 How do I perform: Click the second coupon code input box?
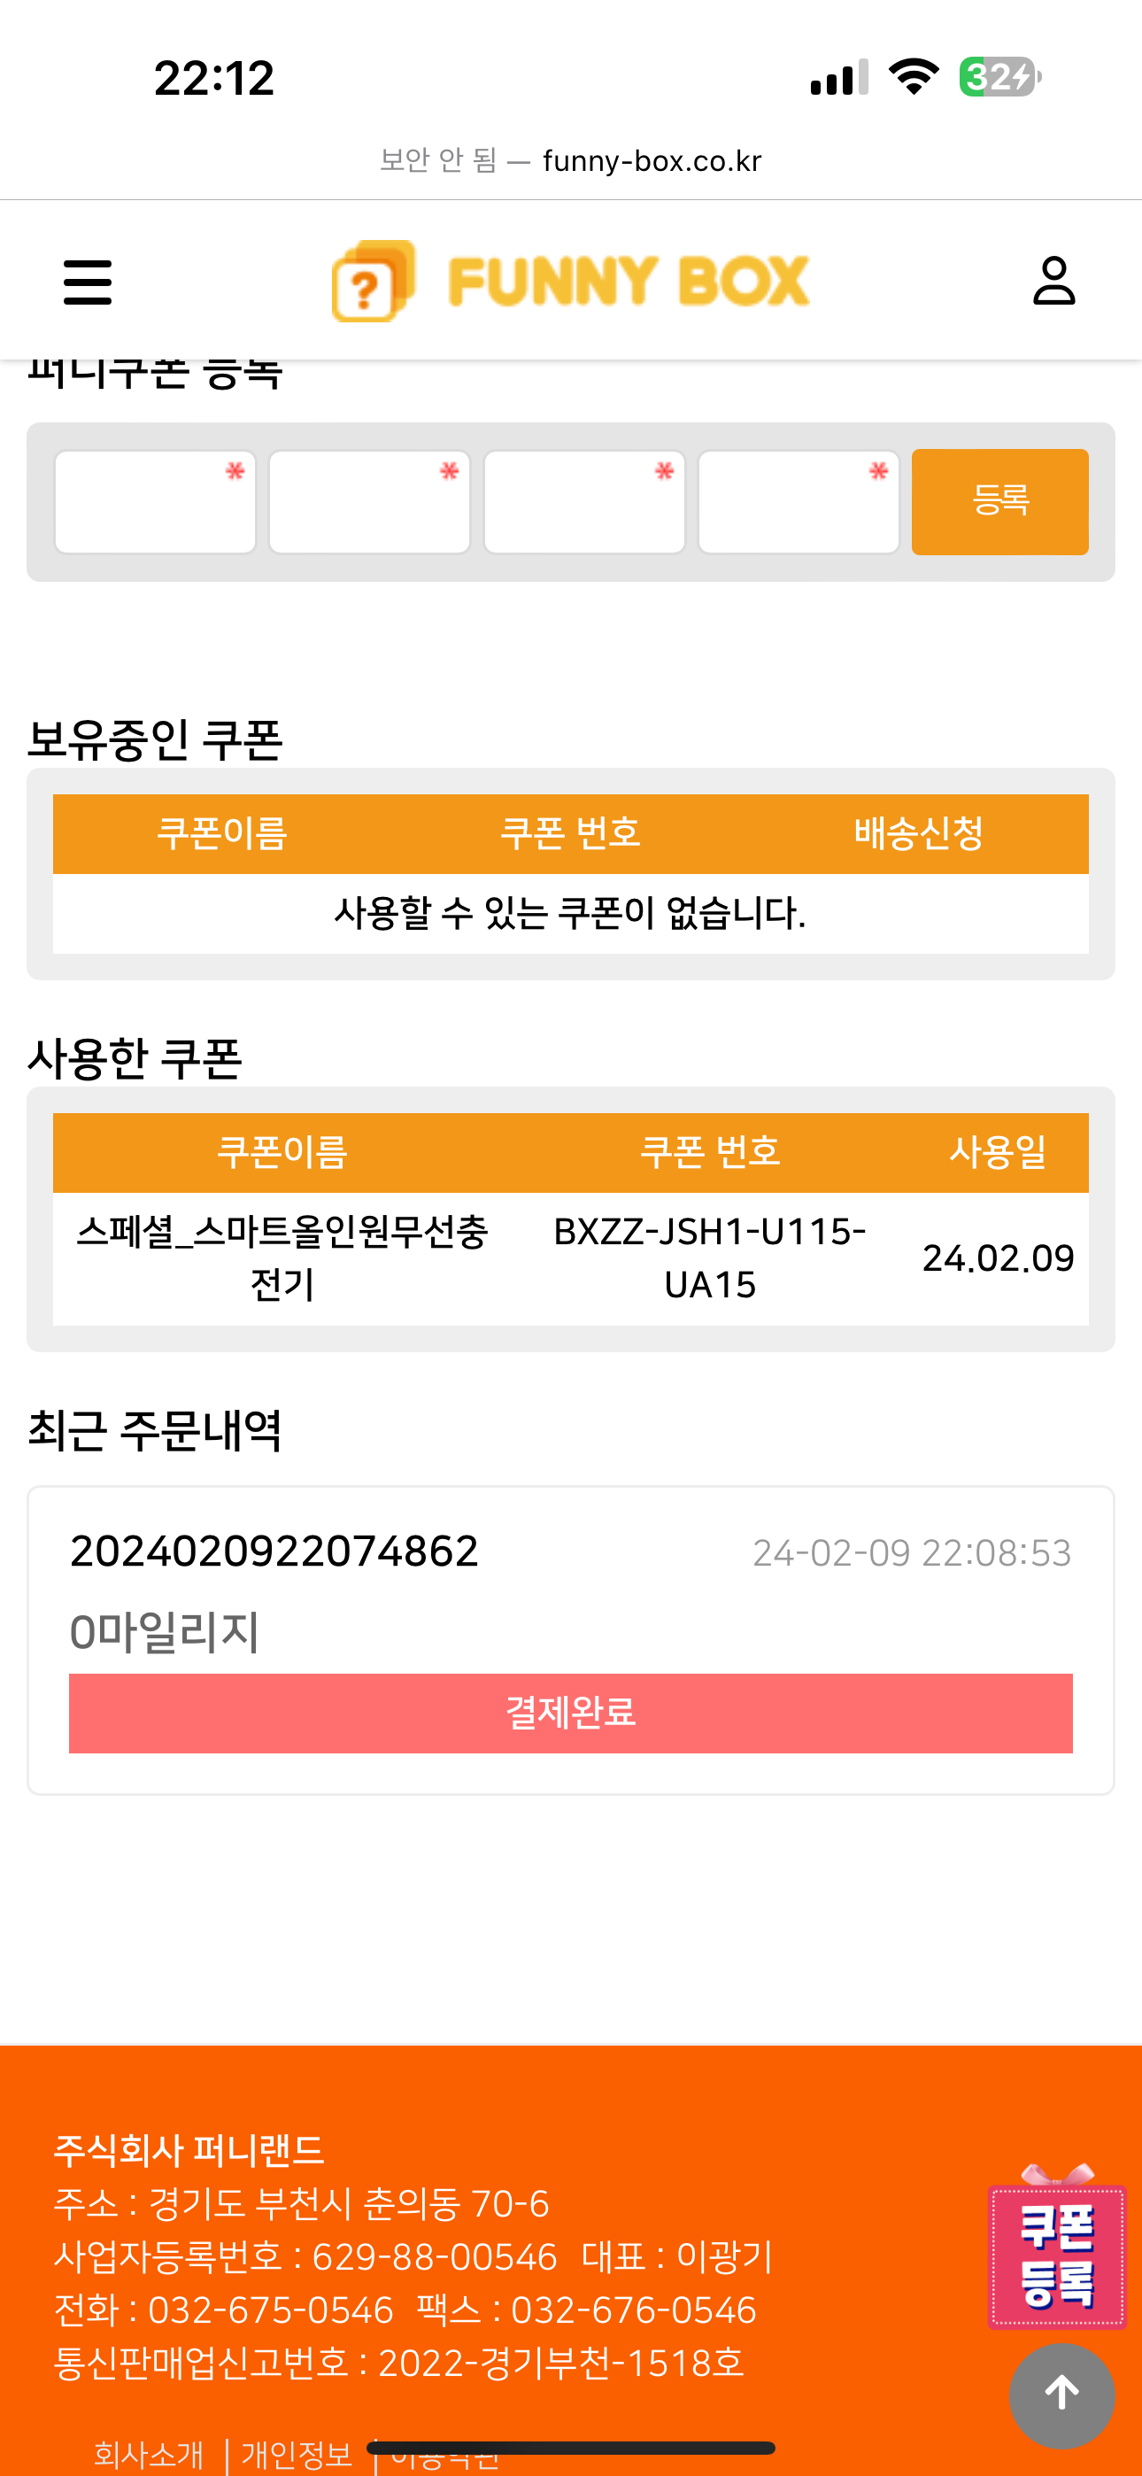[x=369, y=502]
